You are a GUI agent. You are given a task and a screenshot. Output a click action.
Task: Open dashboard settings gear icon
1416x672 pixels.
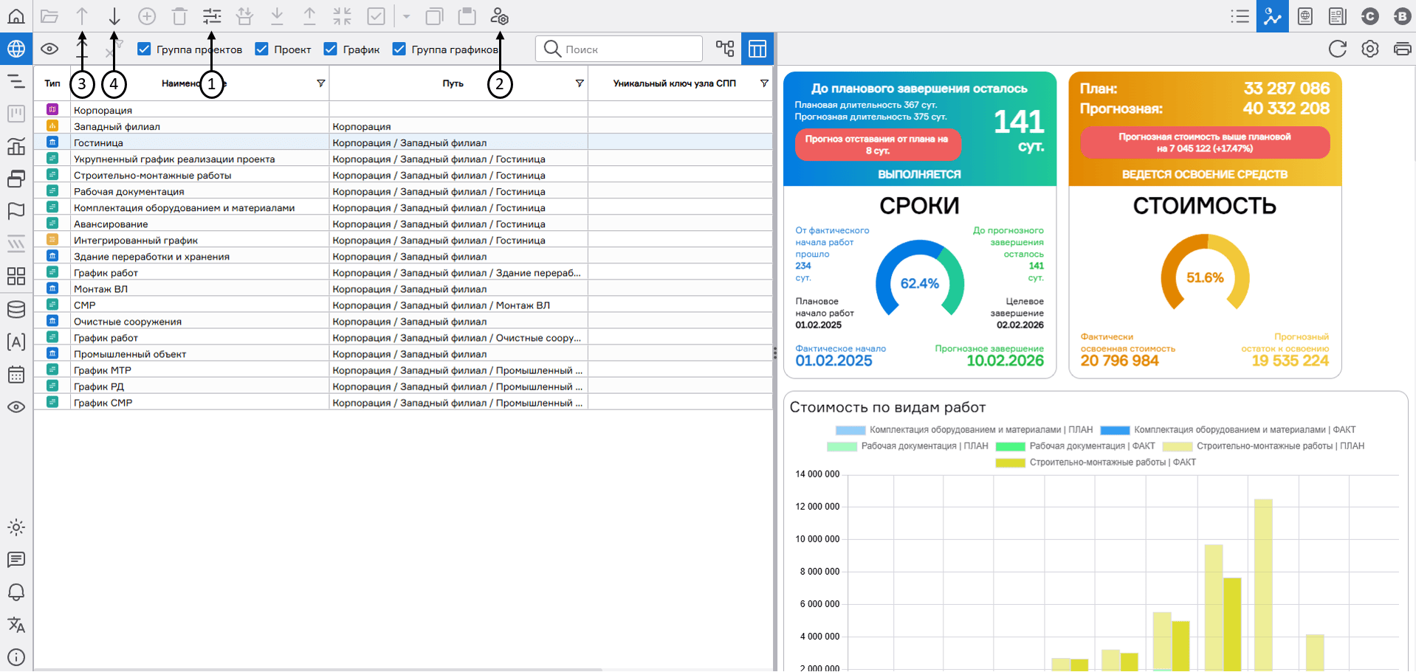point(1369,49)
